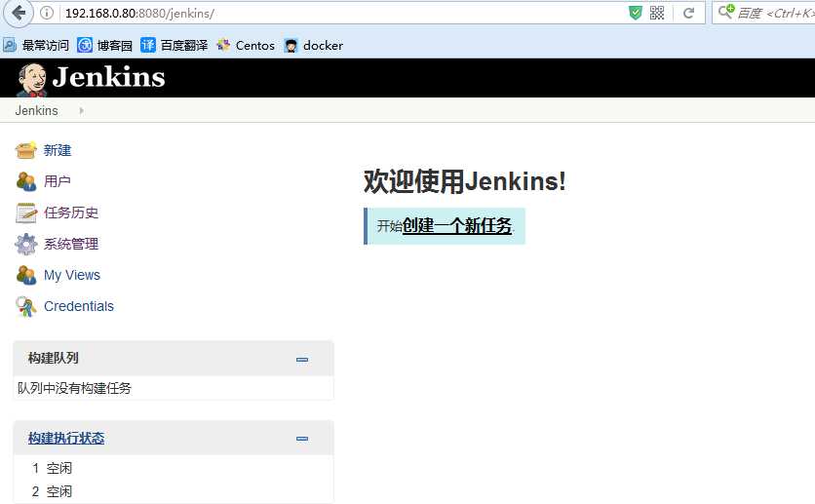815x504 pixels.
Task: Click the 新建 new item box icon
Action: (x=26, y=150)
